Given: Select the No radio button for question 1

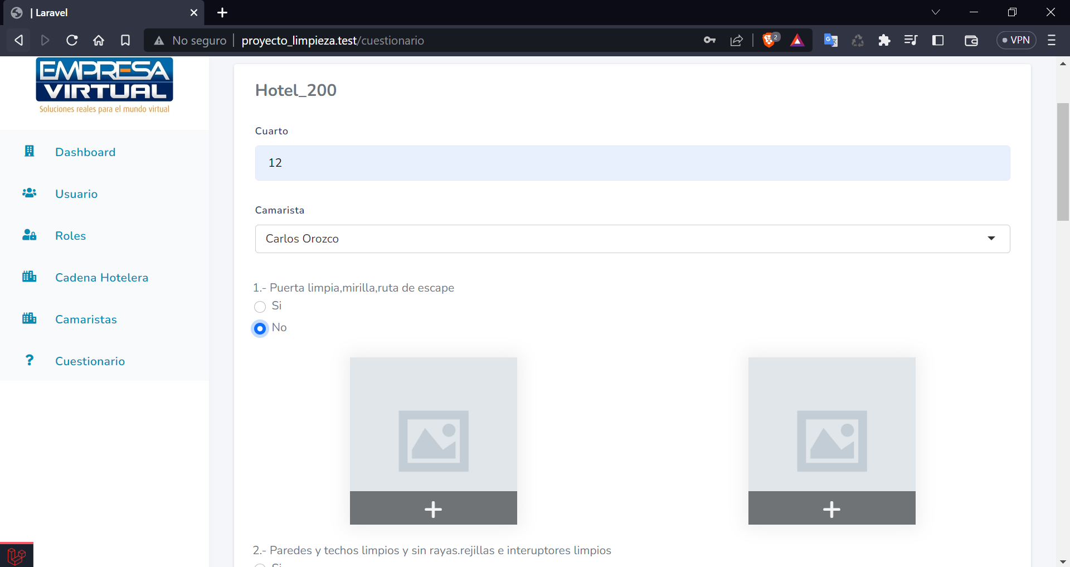Looking at the screenshot, I should click(x=260, y=328).
